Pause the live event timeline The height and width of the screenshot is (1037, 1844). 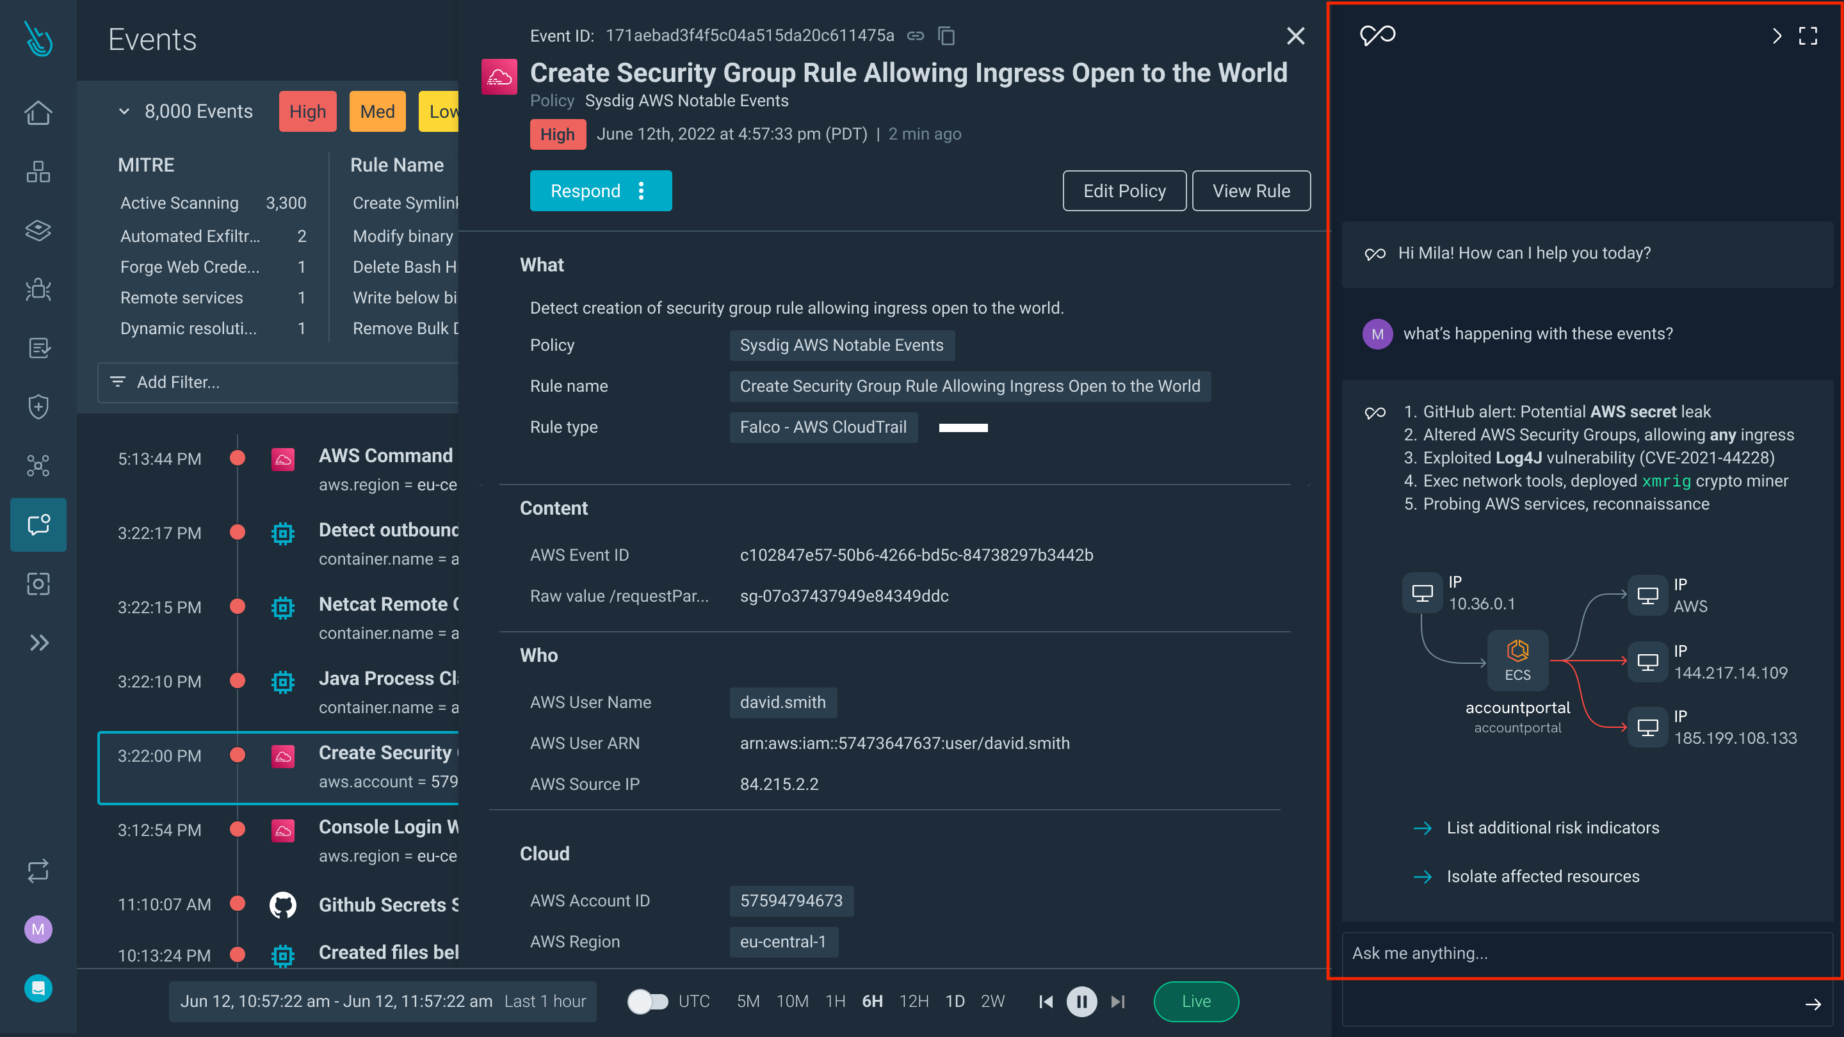pos(1081,1001)
